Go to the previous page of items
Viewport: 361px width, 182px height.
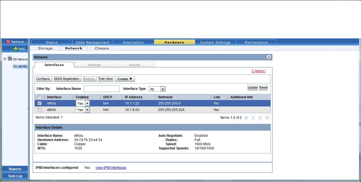(x=253, y=118)
